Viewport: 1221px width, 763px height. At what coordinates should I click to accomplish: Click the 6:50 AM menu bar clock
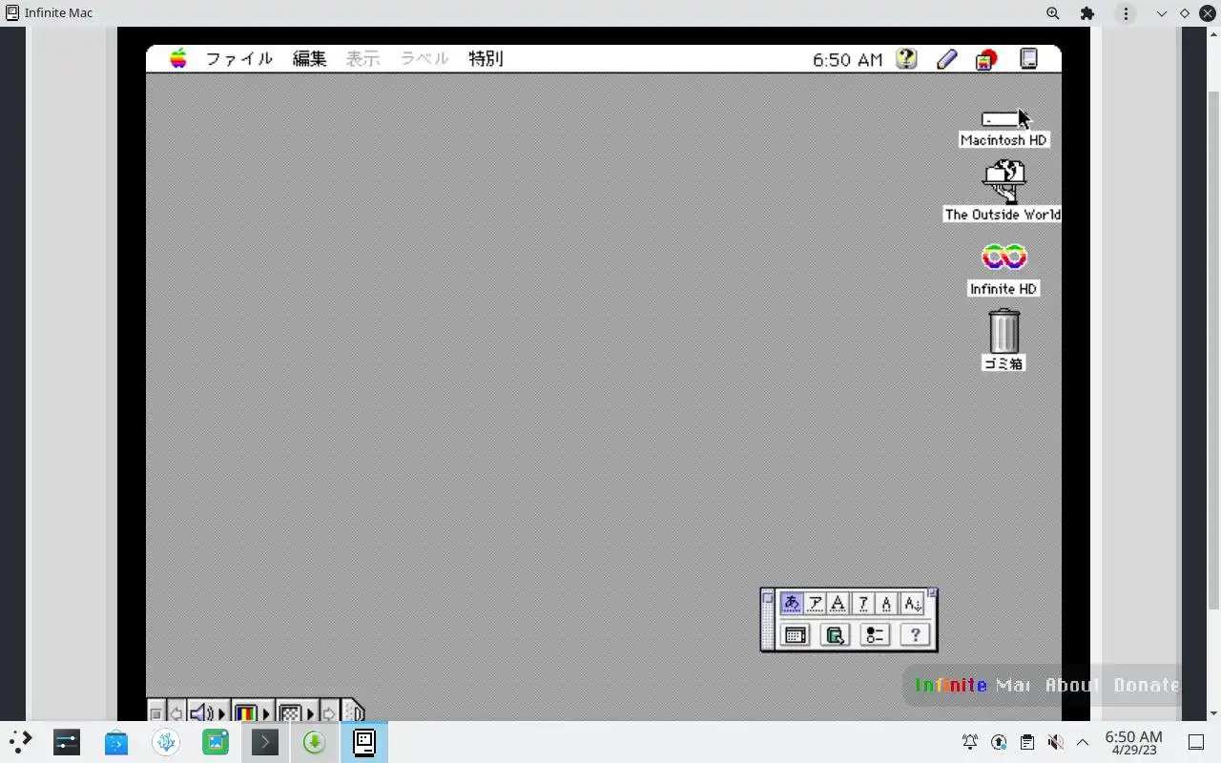click(847, 59)
